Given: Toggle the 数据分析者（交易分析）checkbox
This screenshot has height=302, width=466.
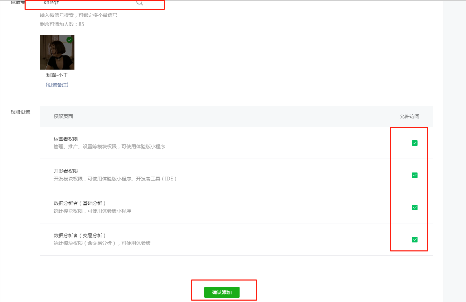Looking at the screenshot, I should tap(414, 240).
